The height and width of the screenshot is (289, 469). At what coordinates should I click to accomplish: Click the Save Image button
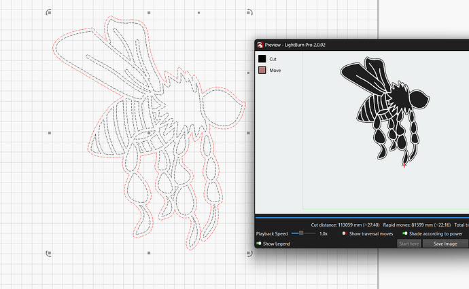[x=445, y=244]
